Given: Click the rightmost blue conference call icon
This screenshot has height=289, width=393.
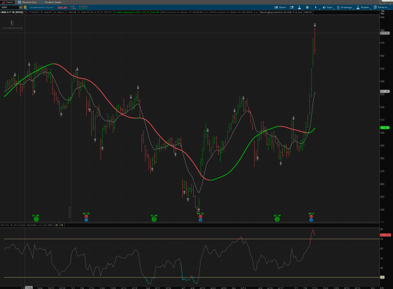Looking at the screenshot, I should (x=311, y=220).
